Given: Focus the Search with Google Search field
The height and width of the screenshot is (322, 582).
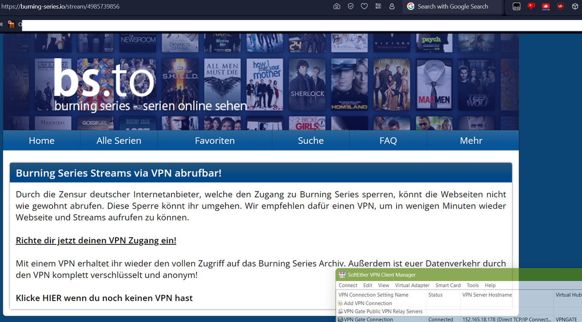Looking at the screenshot, I should pyautogui.click(x=452, y=6).
